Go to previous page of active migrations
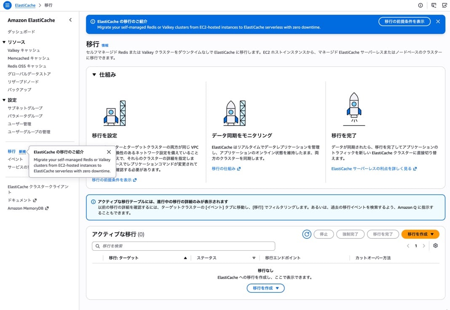Screen dimensions: 450x310 point(408,246)
